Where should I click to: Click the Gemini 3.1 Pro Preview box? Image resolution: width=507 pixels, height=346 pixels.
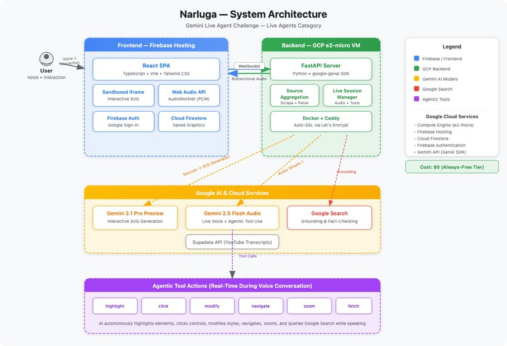(135, 217)
